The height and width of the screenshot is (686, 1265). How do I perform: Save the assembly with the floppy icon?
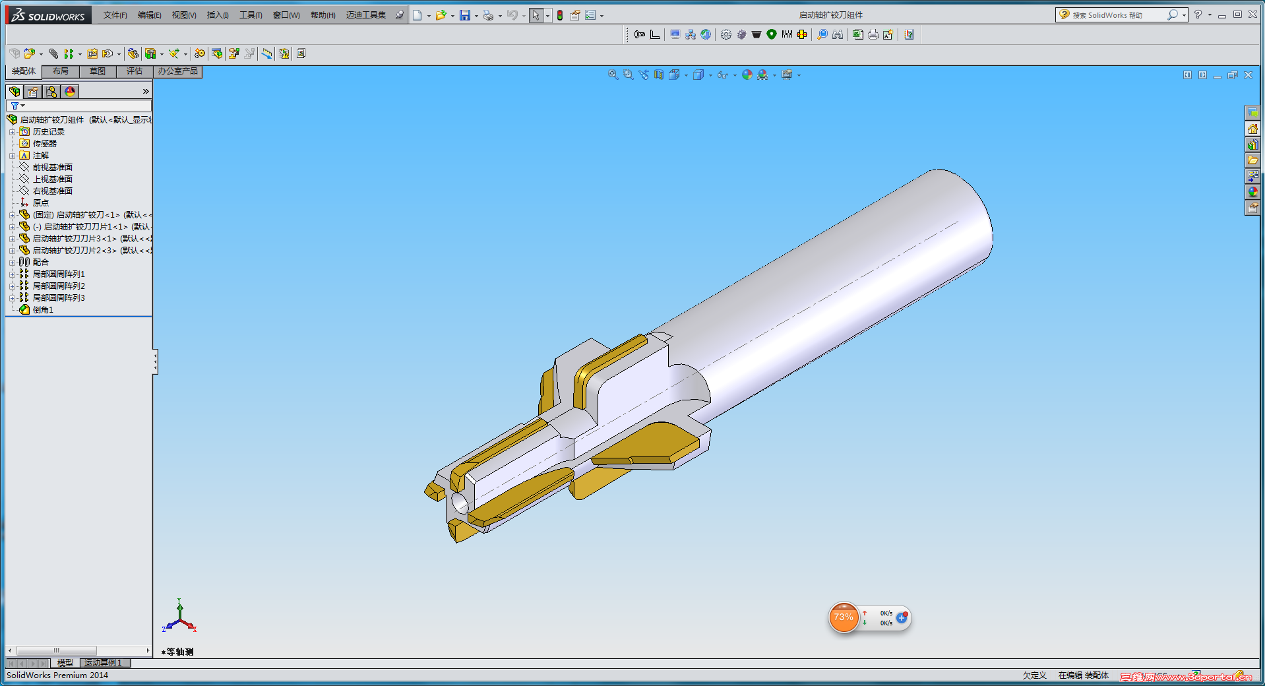(465, 15)
